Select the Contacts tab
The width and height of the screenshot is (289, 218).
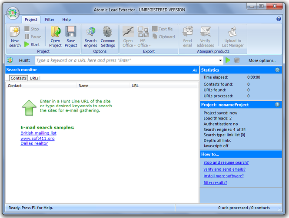[18, 78]
